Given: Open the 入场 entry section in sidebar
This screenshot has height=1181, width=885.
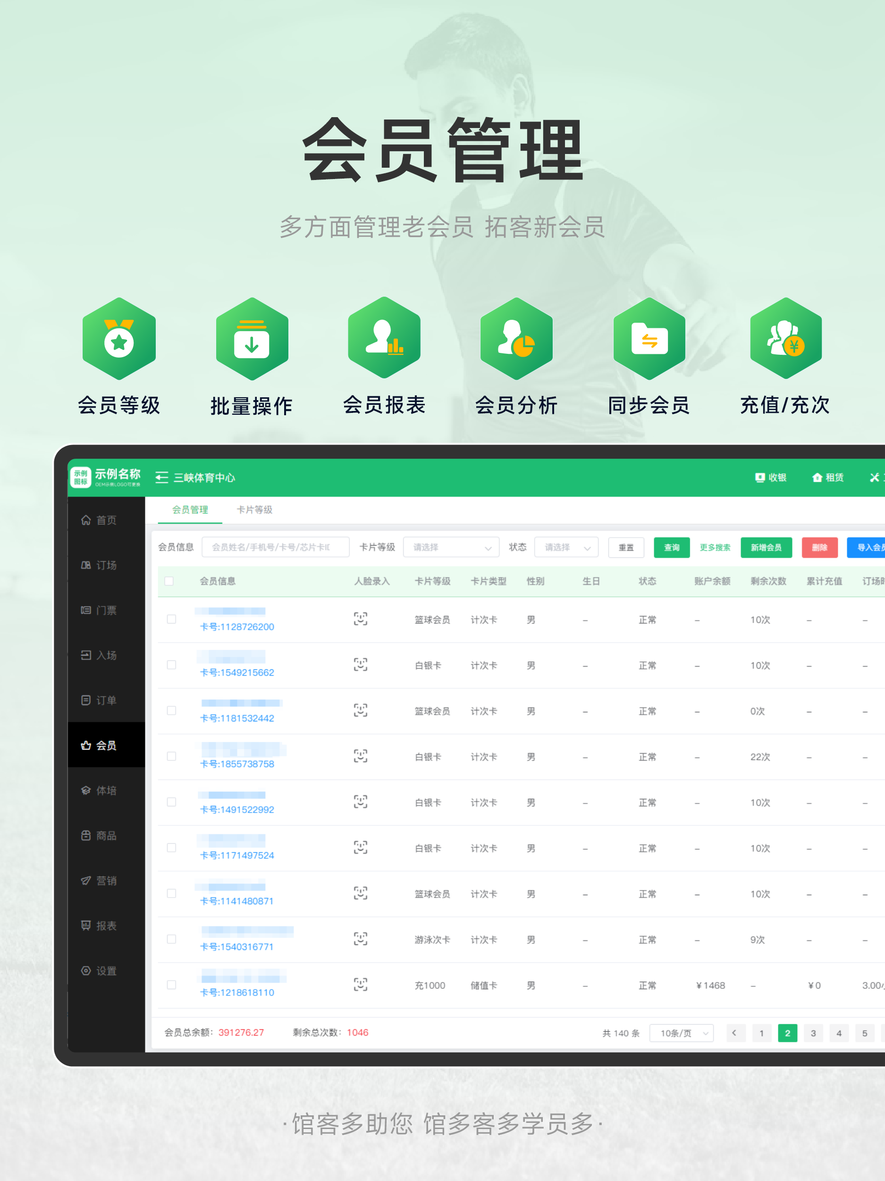Looking at the screenshot, I should 106,655.
